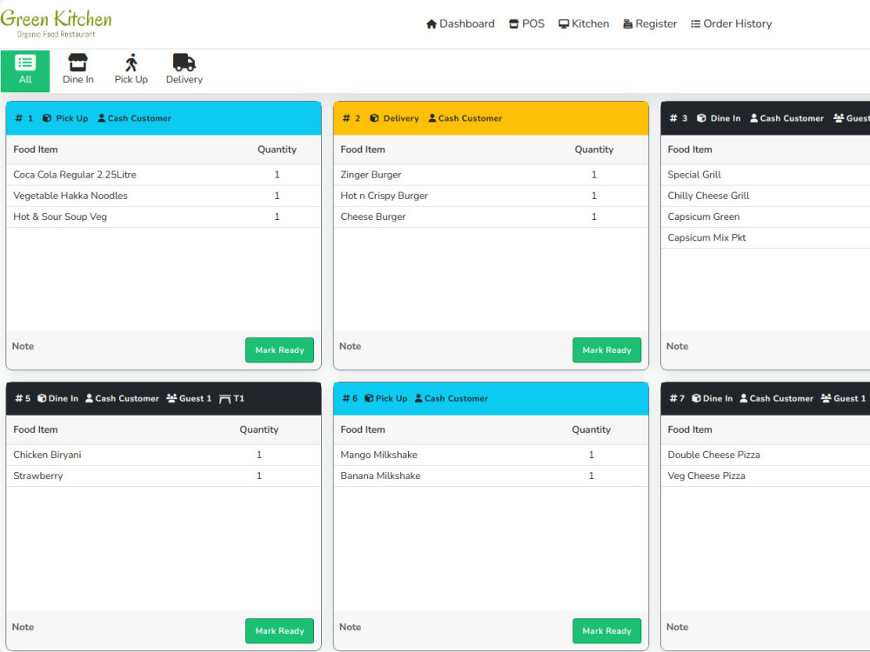Click the guests icon in order #7 header
Screen dimensions: 870x652
pyautogui.click(x=826, y=398)
